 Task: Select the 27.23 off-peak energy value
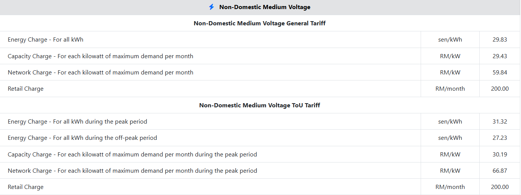pos(500,138)
